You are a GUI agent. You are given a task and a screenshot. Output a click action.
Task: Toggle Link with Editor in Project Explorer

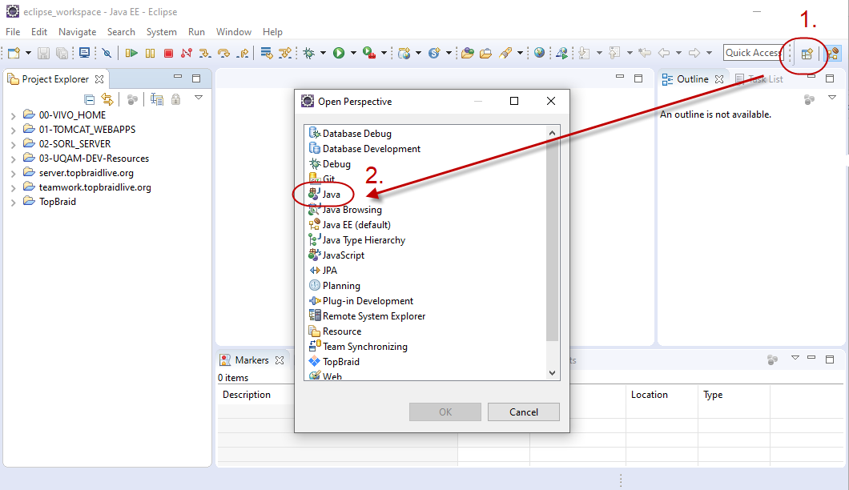(x=107, y=99)
